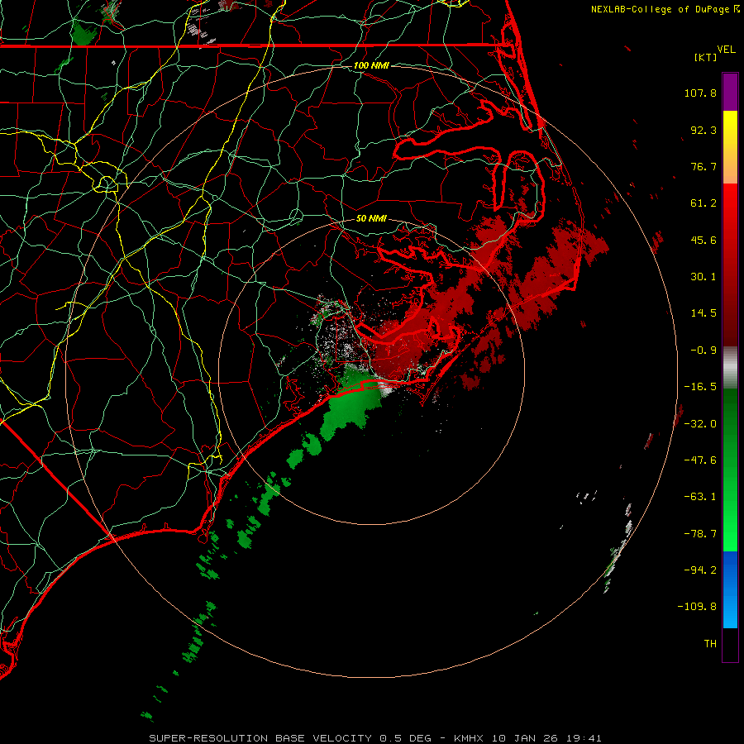This screenshot has width=744, height=744.
Task: Click the -63.1 velocity scale value
Action: [x=700, y=497]
